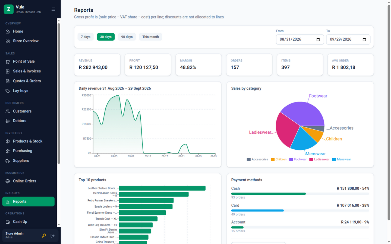Click the Store Overview grid icon
391x244 pixels.
[8, 41]
